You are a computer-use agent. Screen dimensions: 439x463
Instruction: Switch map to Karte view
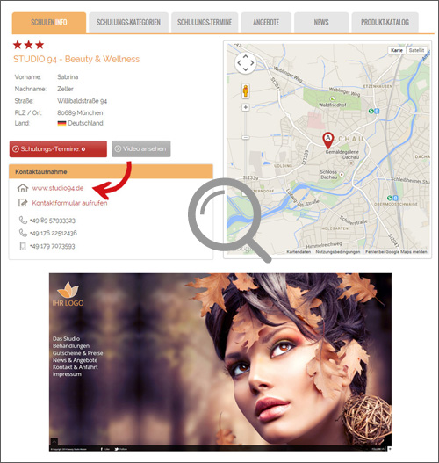397,50
